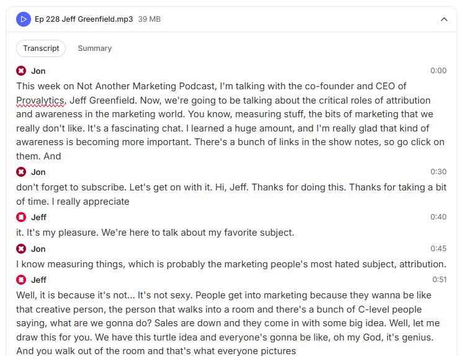Click the line "I know measuring things"

(x=231, y=264)
